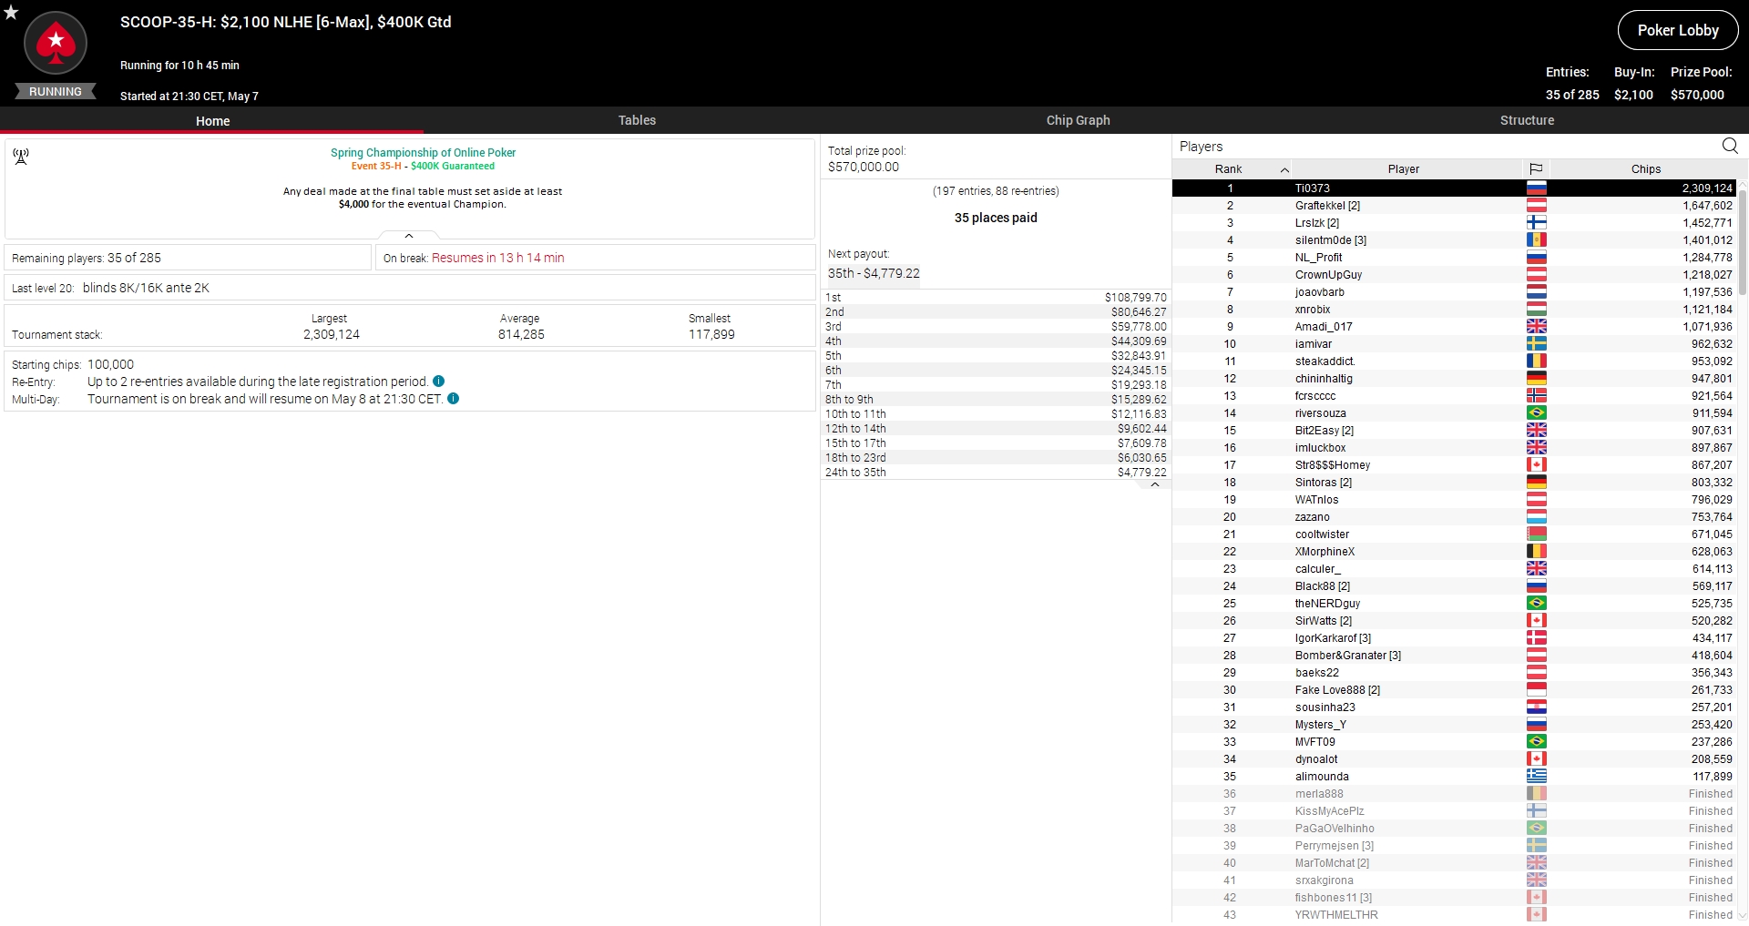Sort by the Rank column header
The height and width of the screenshot is (926, 1749).
click(1228, 168)
